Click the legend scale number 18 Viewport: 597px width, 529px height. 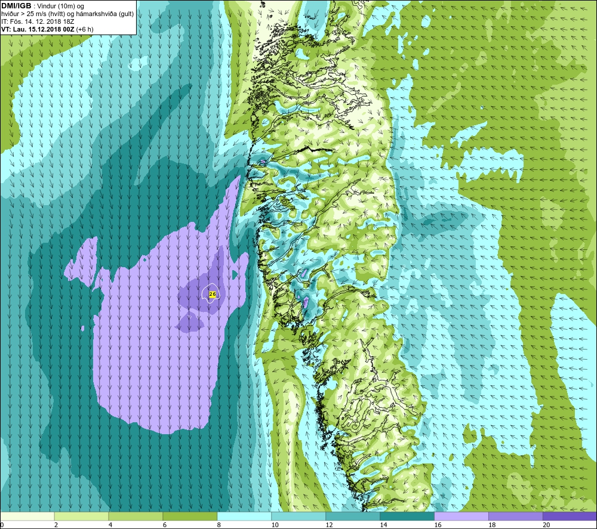[x=492, y=525]
